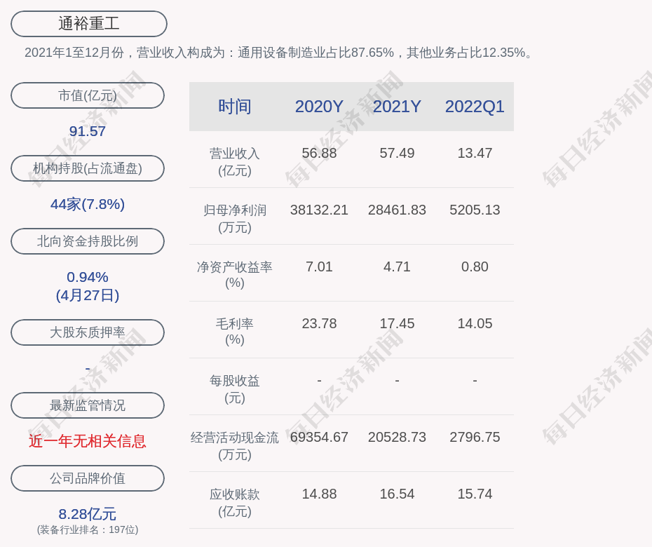This screenshot has width=652, height=547.
Task: Select ROE value 4.71
Action: tap(397, 266)
